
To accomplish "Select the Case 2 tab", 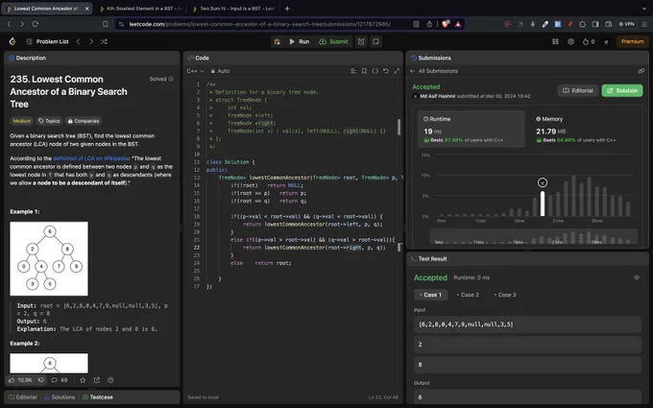I will (468, 295).
